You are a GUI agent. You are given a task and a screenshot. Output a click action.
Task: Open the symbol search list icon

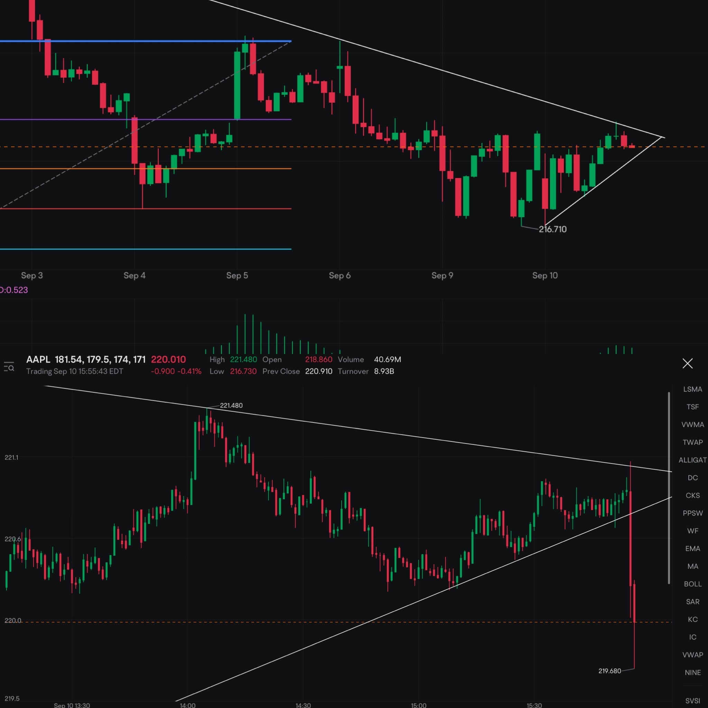(9, 366)
